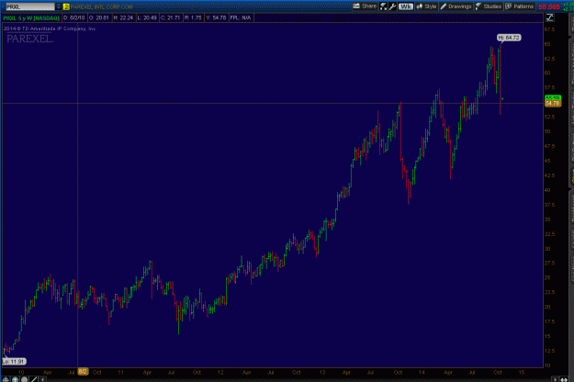Click the PRXL symbol input field

(30, 6)
